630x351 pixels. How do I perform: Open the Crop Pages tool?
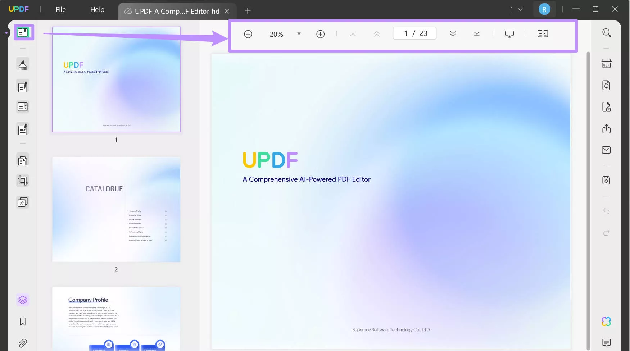(23, 181)
